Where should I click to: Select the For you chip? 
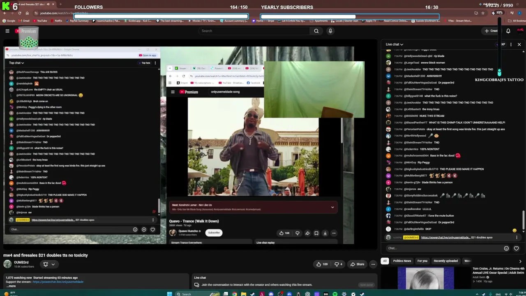tap(422, 261)
